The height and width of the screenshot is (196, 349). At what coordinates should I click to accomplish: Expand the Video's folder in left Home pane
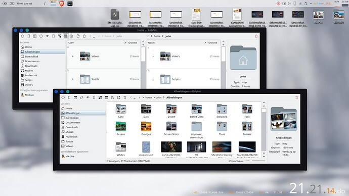[x=73, y=56]
